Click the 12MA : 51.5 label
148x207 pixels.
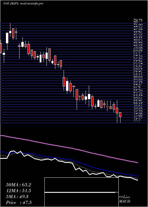pyautogui.click(x=18, y=191)
